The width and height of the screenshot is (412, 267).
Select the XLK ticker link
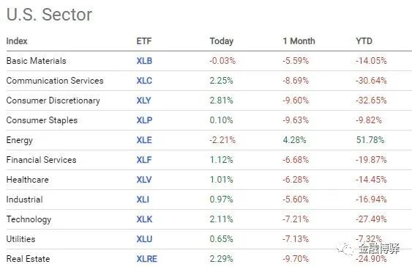(x=144, y=219)
